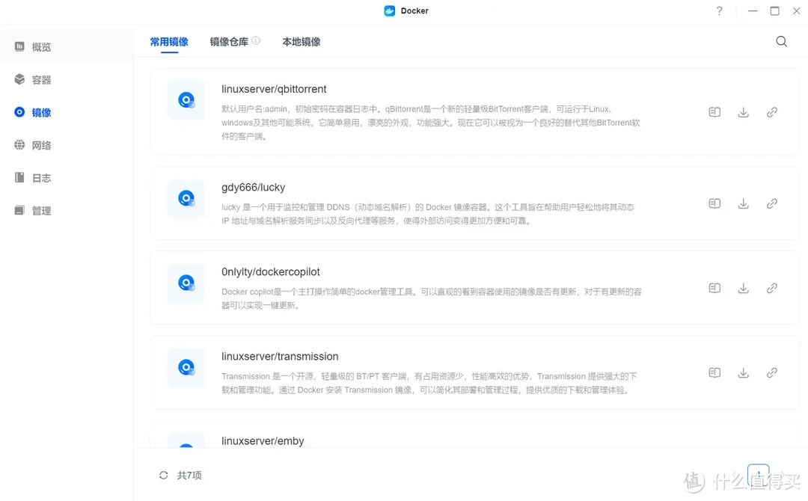This screenshot has width=808, height=501.
Task: Select the linuxserver/qbittorrent image name
Action: tap(275, 88)
